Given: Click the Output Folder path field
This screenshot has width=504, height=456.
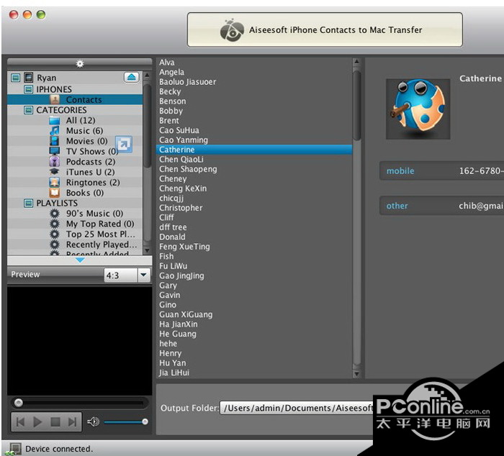Looking at the screenshot, I should 297,408.
